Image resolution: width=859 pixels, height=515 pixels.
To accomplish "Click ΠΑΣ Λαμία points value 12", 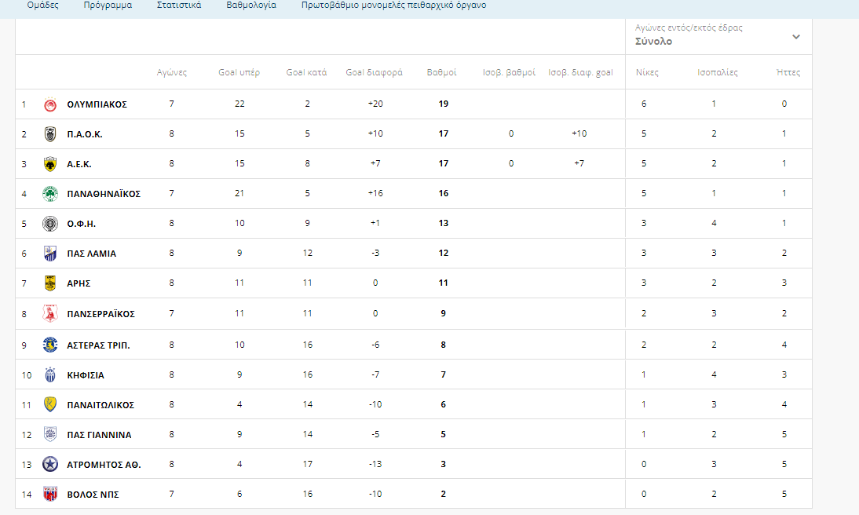I will point(443,253).
